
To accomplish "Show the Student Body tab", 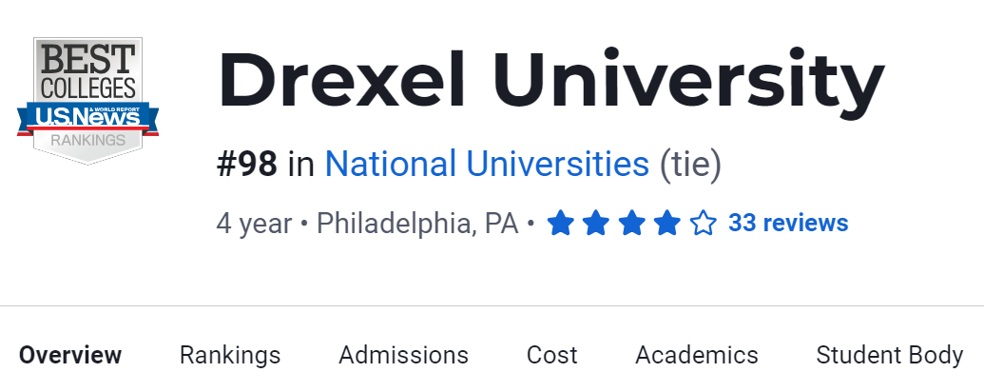I will point(889,356).
